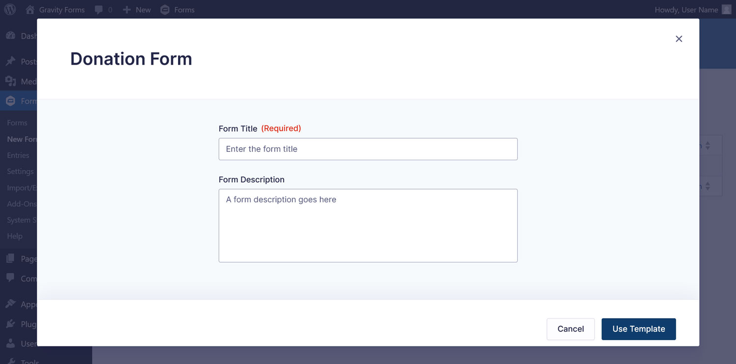Close the Donation Form dialog
The width and height of the screenshot is (736, 364).
pos(679,39)
